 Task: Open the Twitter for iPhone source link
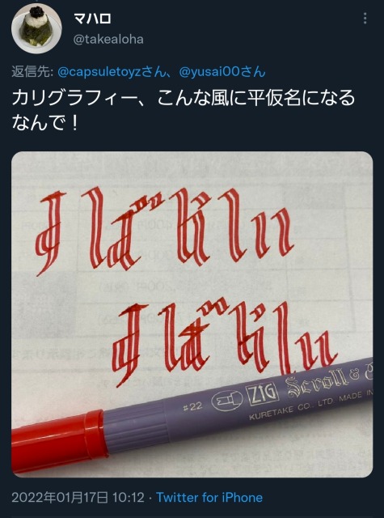coord(209,498)
